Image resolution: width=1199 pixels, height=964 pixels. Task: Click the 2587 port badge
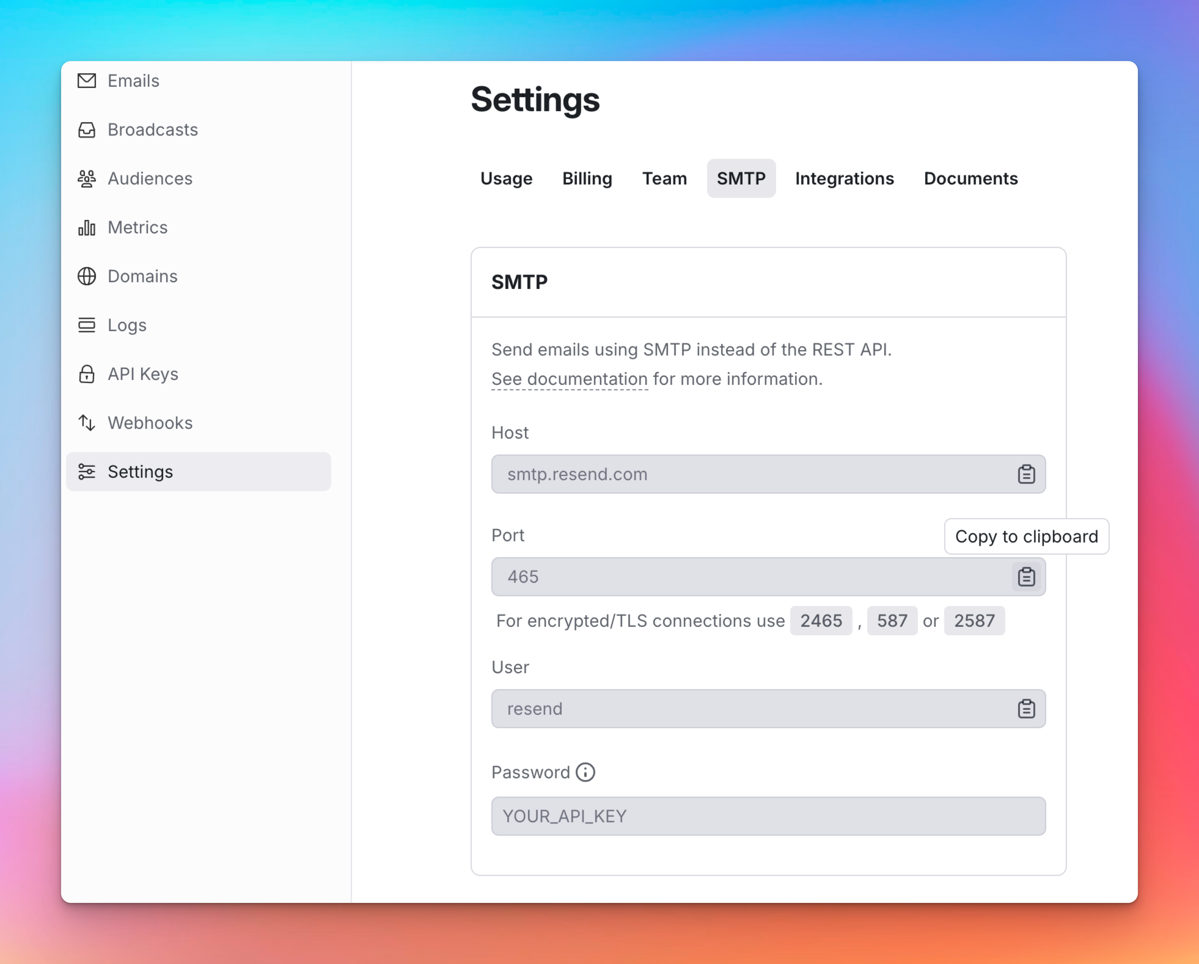point(974,620)
